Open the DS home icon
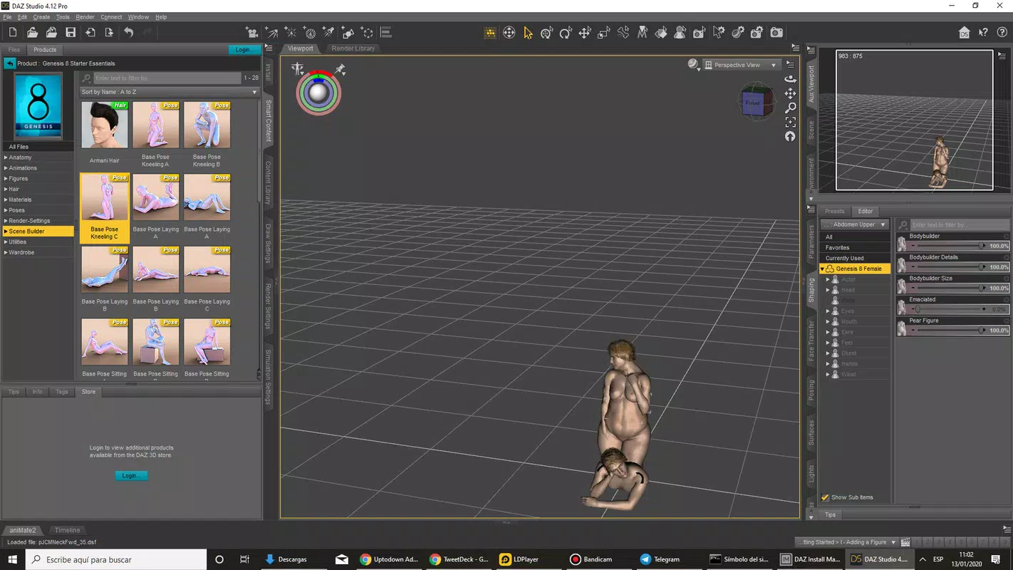Viewport: 1013px width, 570px height. point(964,32)
